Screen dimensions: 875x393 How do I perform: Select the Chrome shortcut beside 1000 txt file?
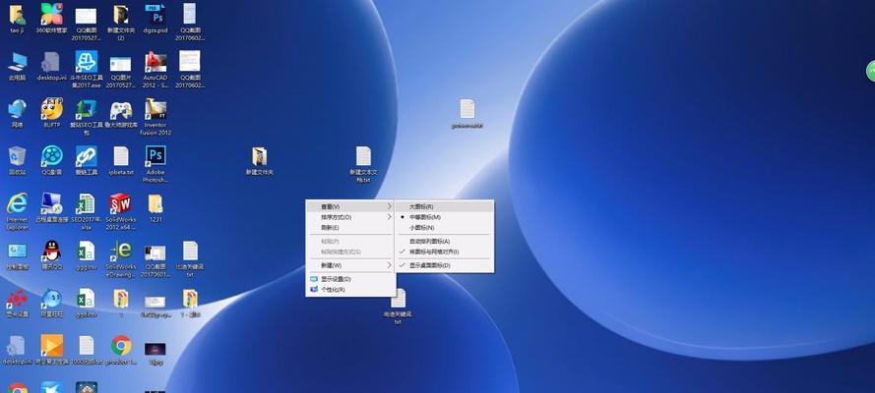pyautogui.click(x=120, y=346)
